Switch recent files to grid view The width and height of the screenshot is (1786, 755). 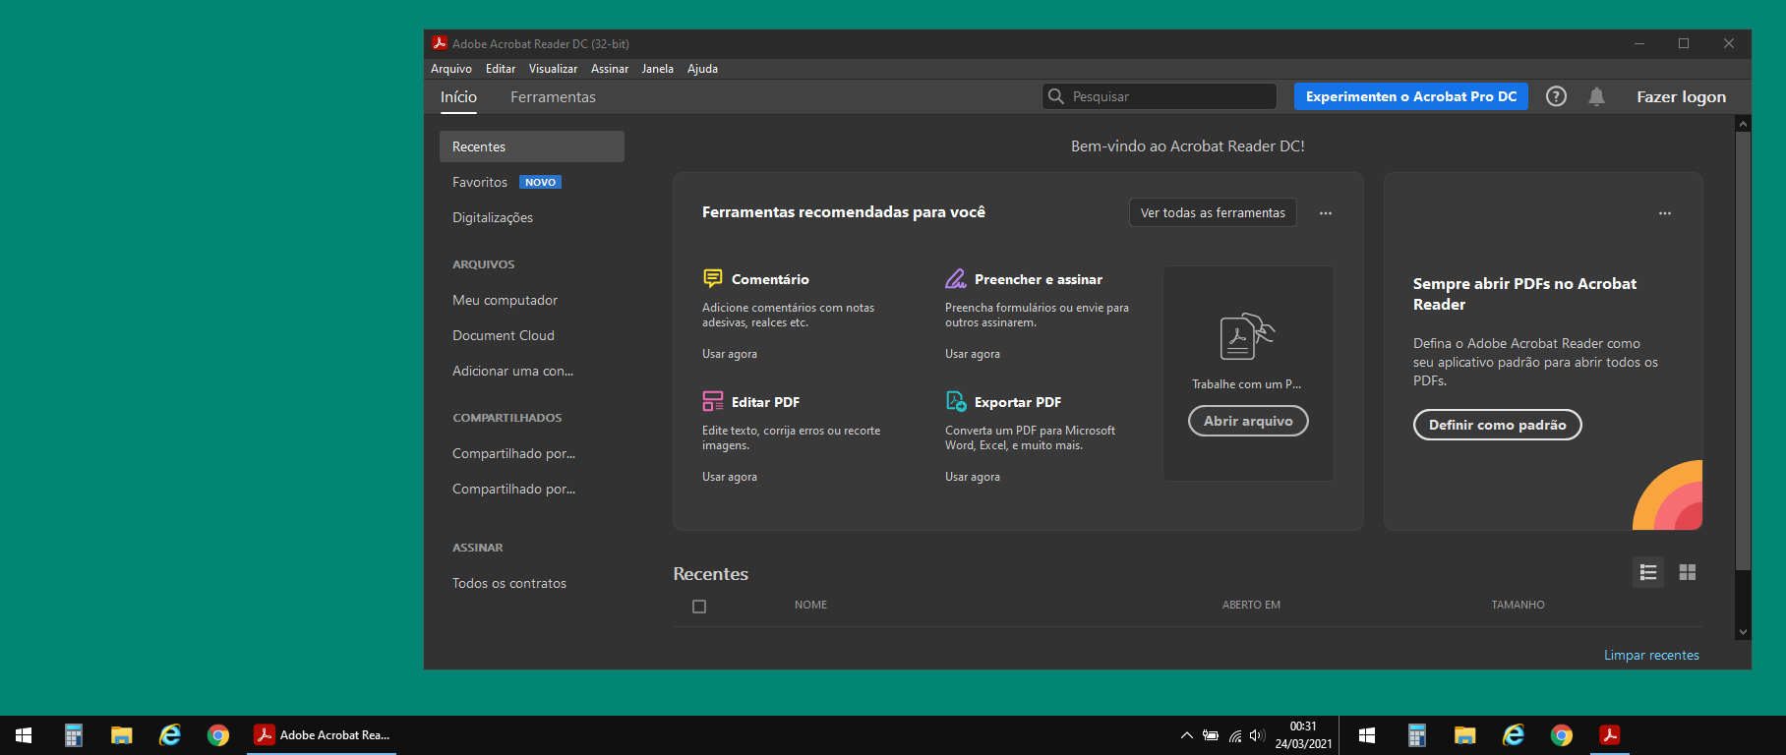1688,572
